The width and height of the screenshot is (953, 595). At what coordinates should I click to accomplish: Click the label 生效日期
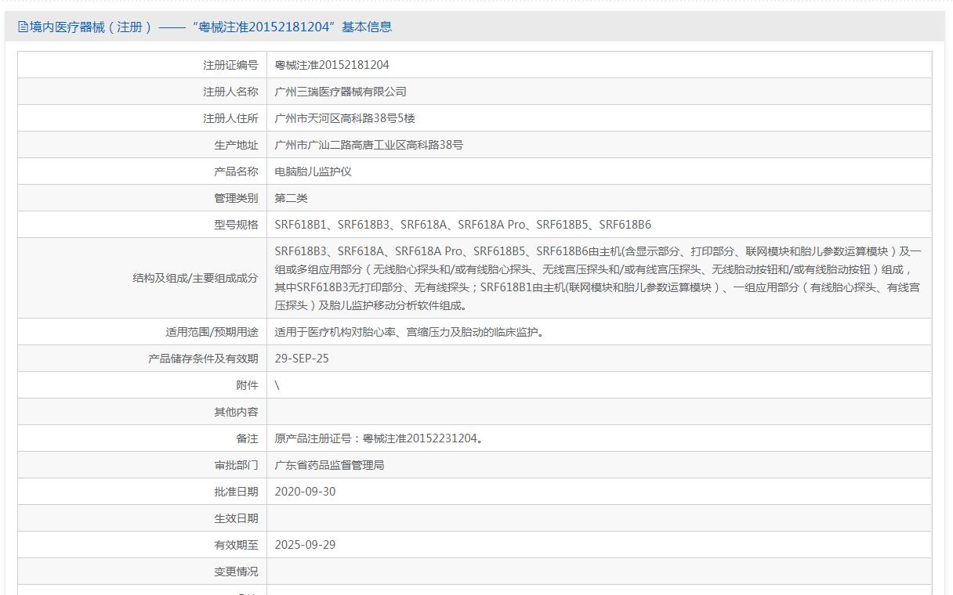click(x=236, y=518)
